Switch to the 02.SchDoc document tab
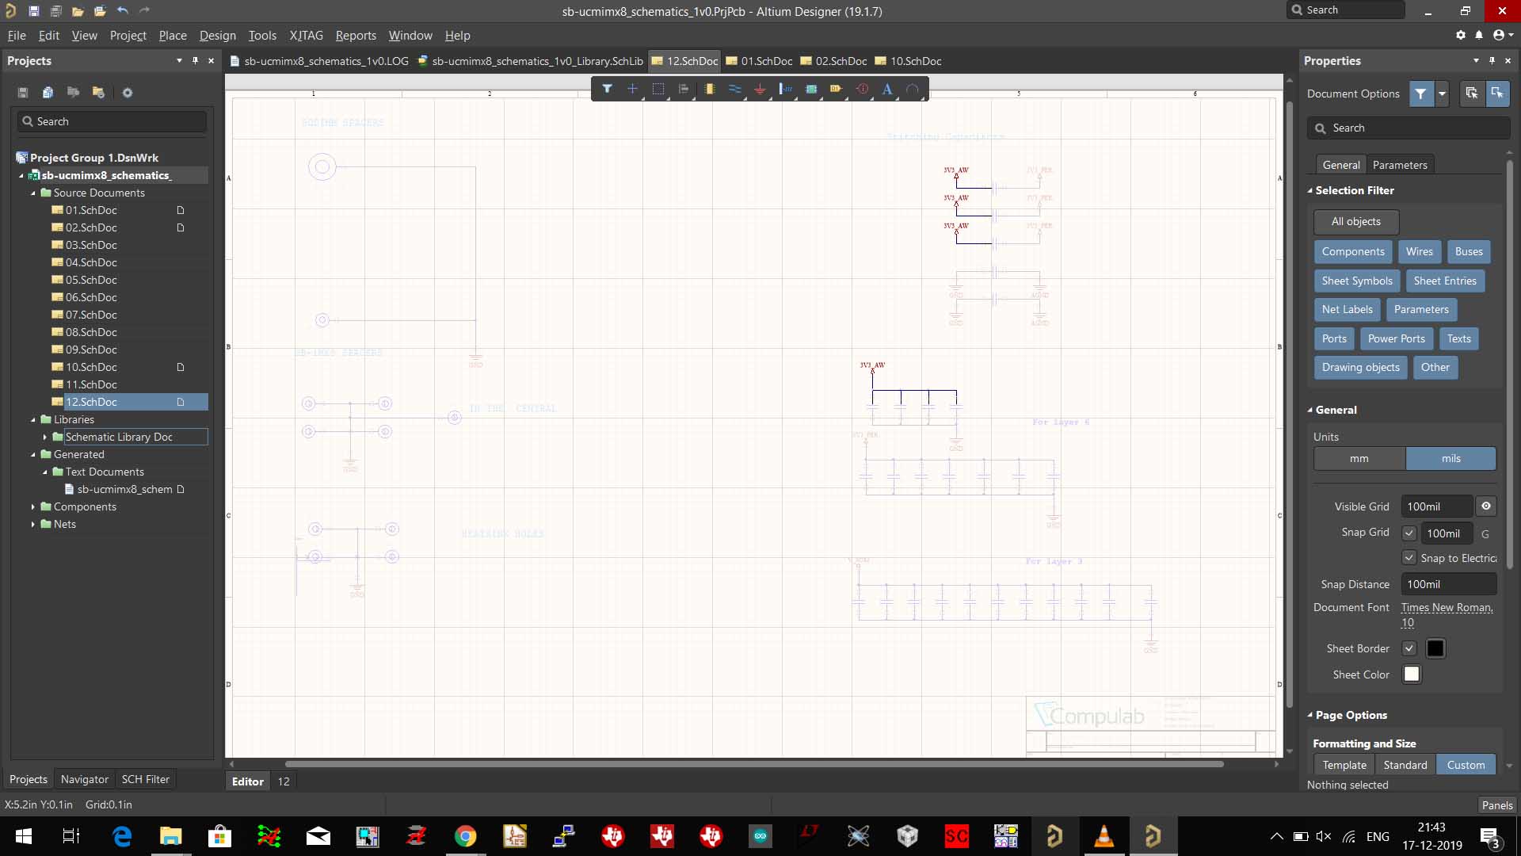The width and height of the screenshot is (1521, 856). pyautogui.click(x=841, y=61)
